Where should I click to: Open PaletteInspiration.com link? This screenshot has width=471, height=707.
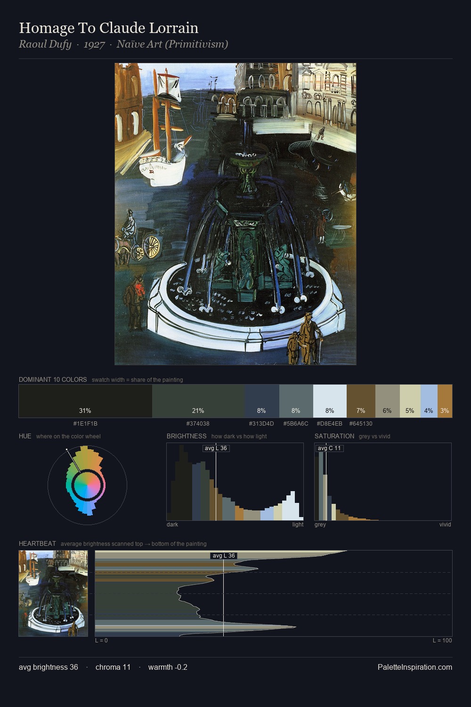tap(415, 667)
